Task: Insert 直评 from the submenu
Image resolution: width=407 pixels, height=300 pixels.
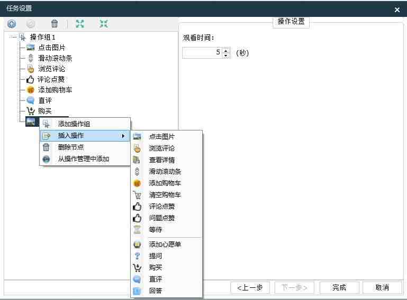Action: [167, 279]
